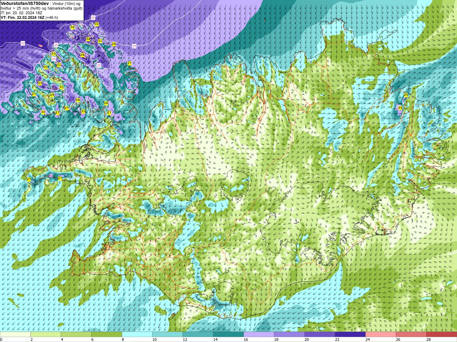This screenshot has width=457, height=342.
Task: Select the light green 2–4 legend swatch
Action: [46, 335]
